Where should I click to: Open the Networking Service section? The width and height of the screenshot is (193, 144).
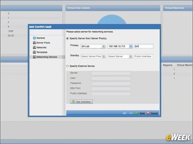47,57
